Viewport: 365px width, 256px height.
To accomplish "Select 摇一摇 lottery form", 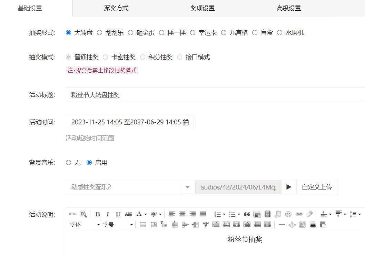I will 161,32.
